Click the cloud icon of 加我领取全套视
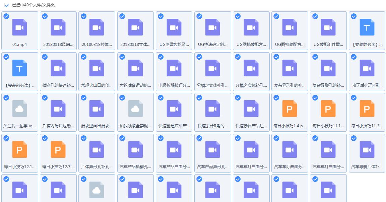The width and height of the screenshot is (386, 202). point(135,109)
